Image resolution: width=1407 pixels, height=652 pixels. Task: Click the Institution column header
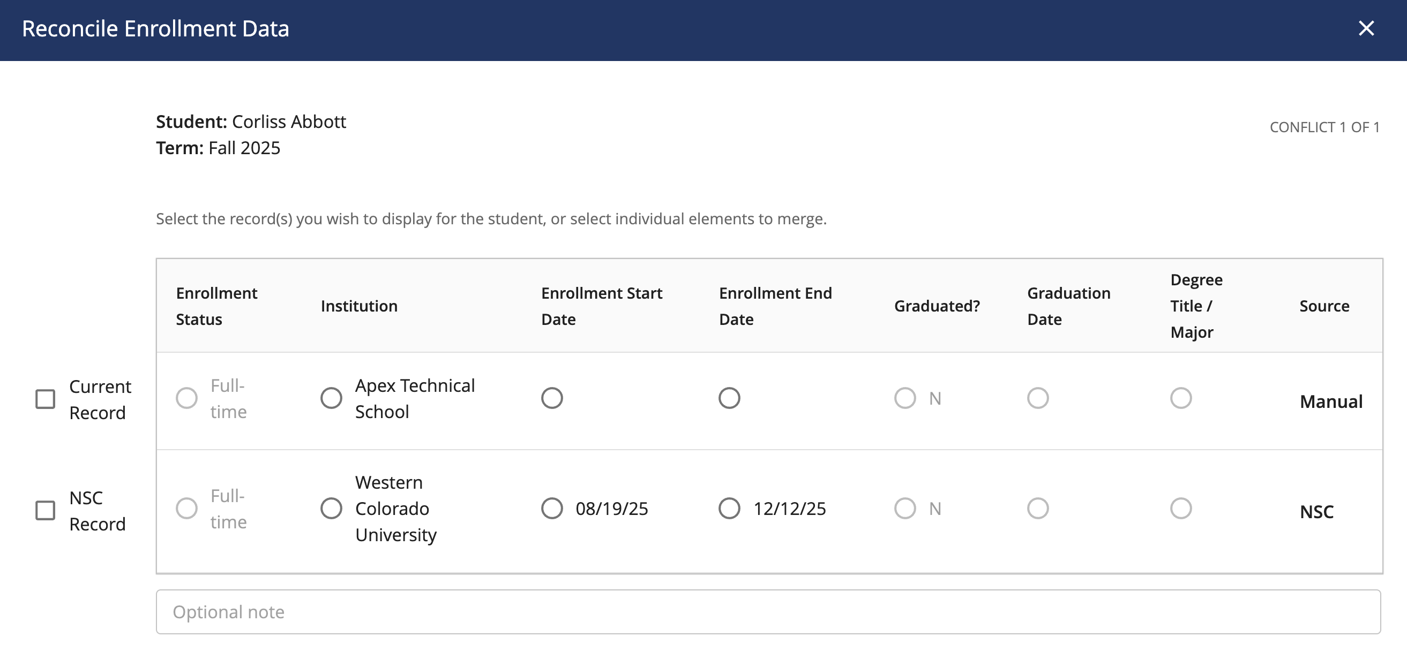[359, 306]
